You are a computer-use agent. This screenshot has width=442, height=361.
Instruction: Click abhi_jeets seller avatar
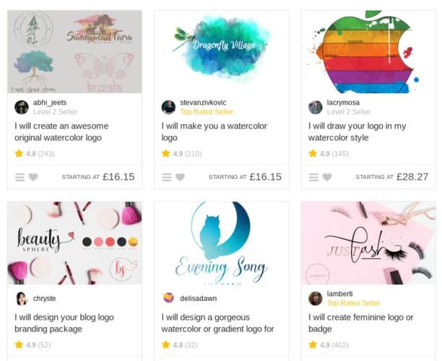coord(22,107)
